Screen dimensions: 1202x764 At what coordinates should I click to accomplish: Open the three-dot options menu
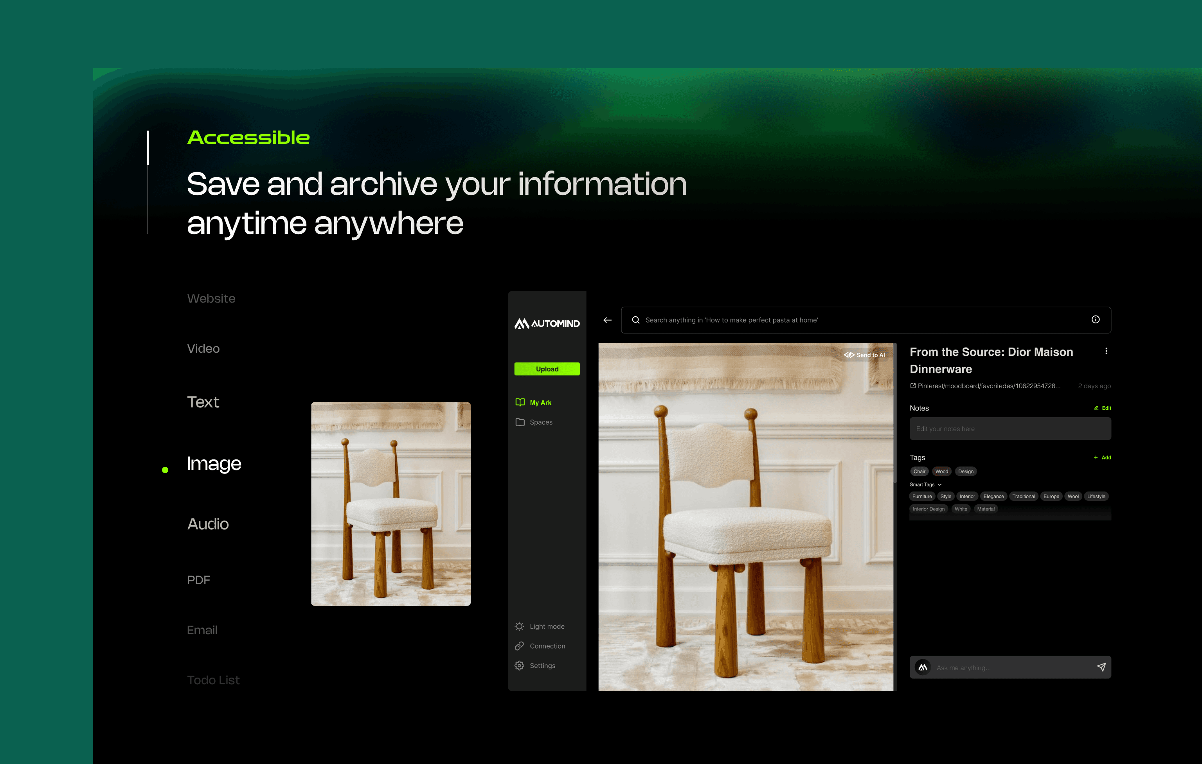click(x=1106, y=351)
